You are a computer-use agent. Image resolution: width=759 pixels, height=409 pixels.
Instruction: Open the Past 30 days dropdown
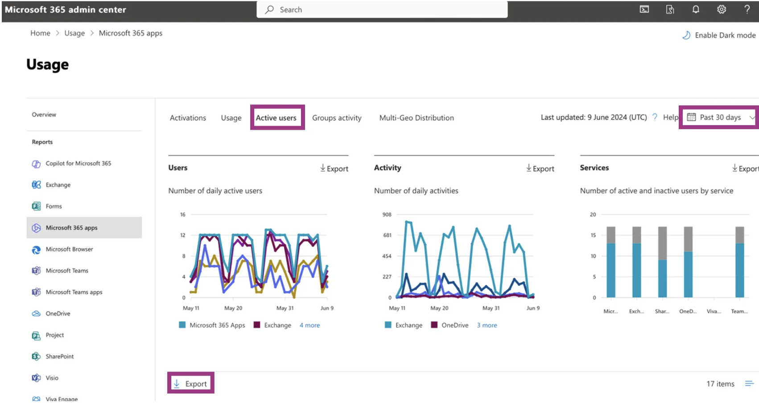719,117
